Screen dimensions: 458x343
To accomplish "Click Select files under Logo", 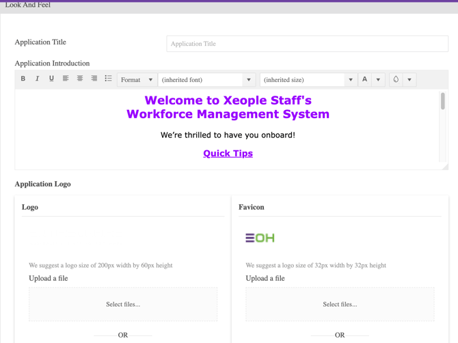I will [x=123, y=304].
